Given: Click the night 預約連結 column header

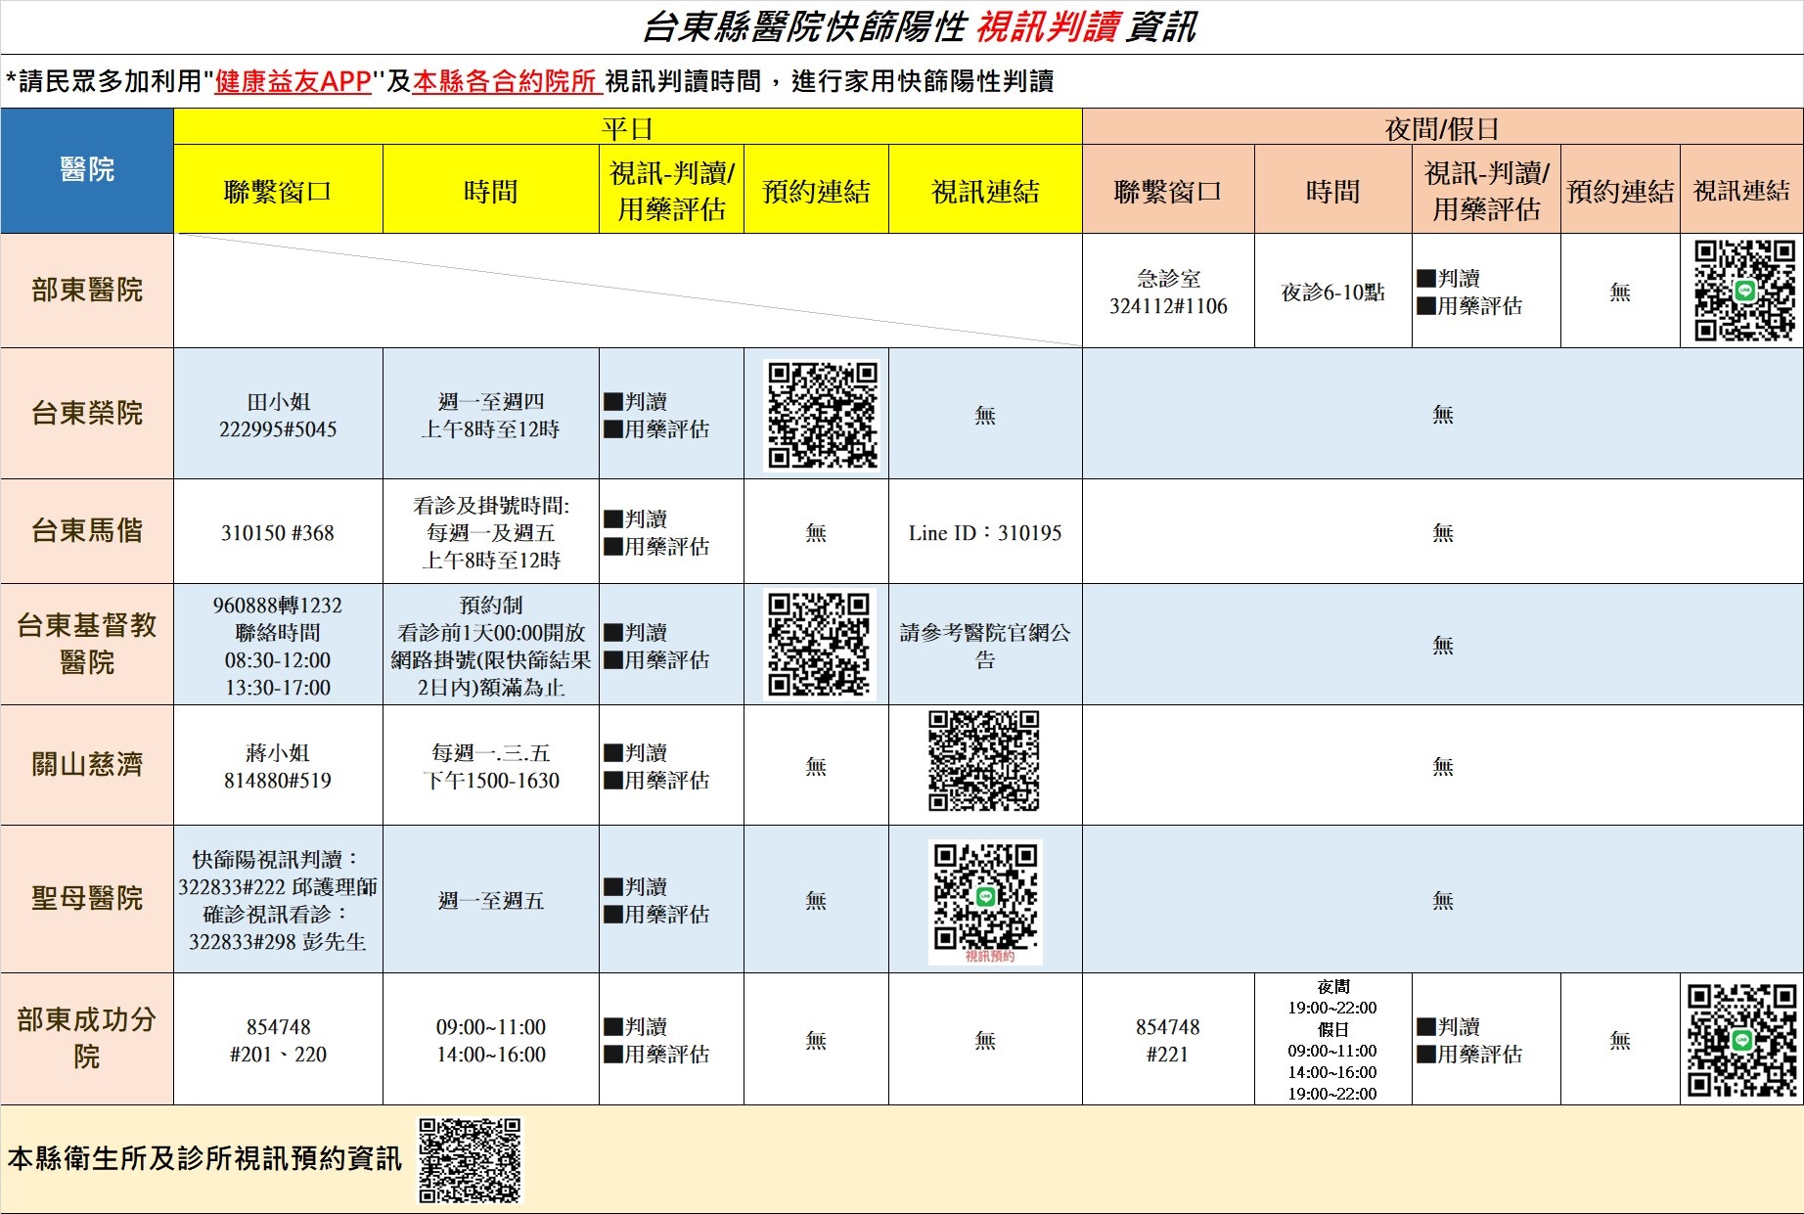Looking at the screenshot, I should coord(1620,191).
